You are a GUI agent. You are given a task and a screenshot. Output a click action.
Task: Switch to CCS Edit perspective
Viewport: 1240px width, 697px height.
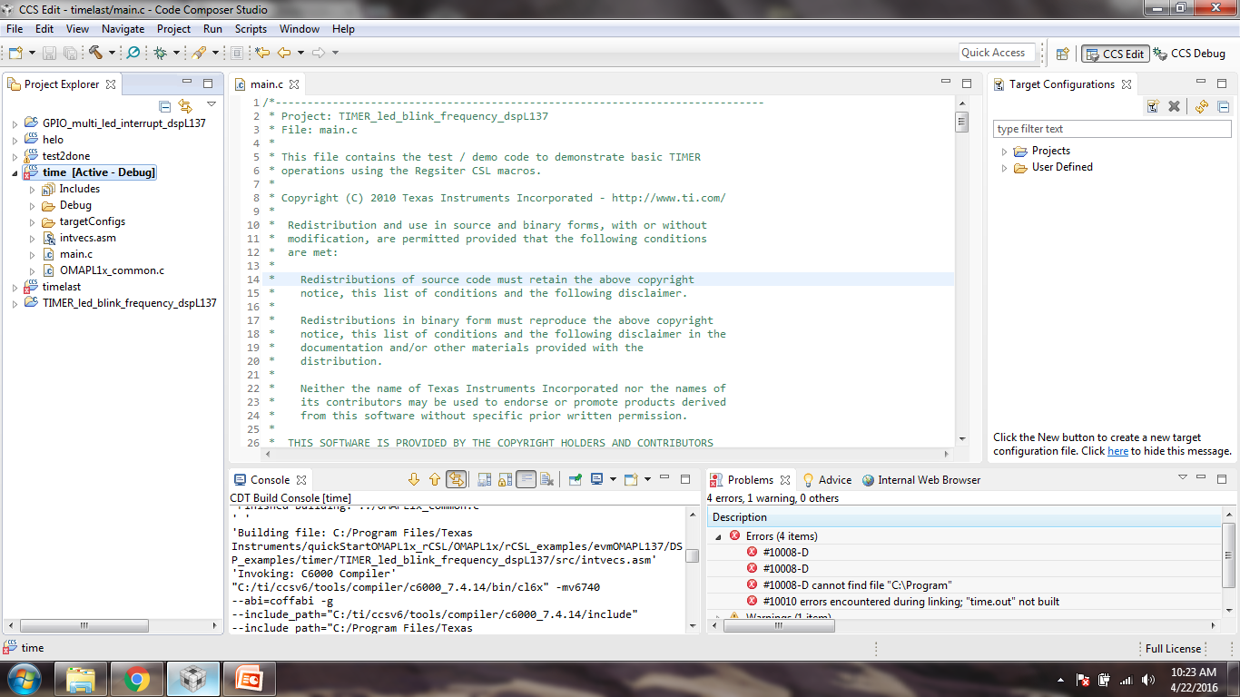click(1115, 54)
